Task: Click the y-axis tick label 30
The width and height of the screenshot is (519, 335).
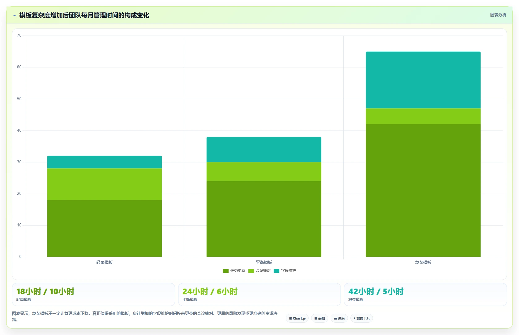Action: click(19, 162)
